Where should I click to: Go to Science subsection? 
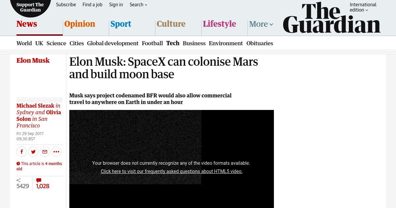(56, 43)
